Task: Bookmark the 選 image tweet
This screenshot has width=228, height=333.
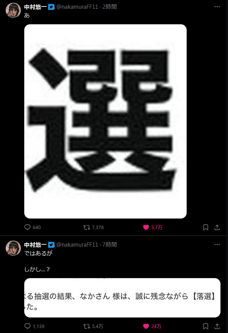Action: tap(206, 228)
